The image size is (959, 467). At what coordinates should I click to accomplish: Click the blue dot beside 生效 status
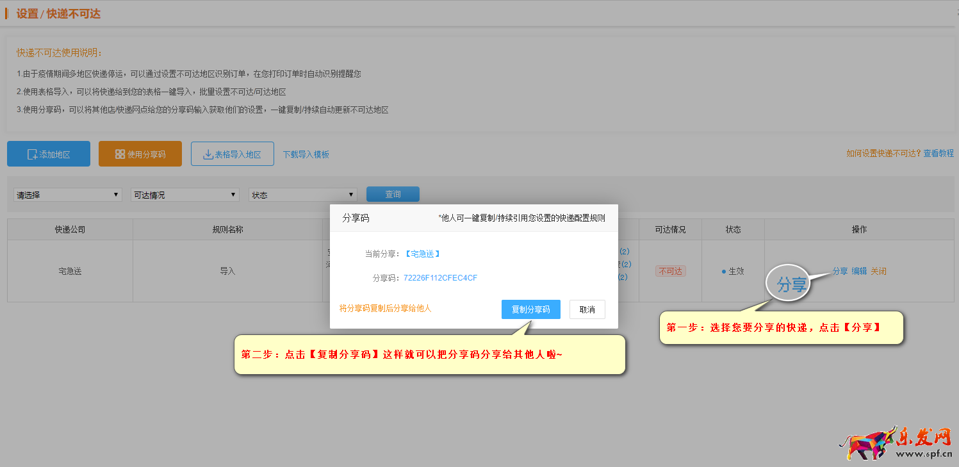pos(724,272)
